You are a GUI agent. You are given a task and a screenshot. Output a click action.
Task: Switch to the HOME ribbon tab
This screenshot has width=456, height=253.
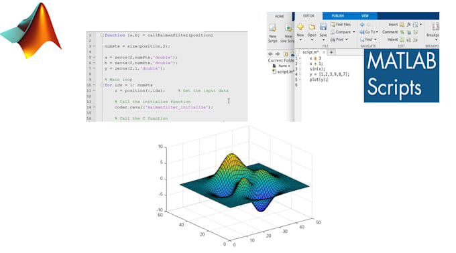click(279, 16)
